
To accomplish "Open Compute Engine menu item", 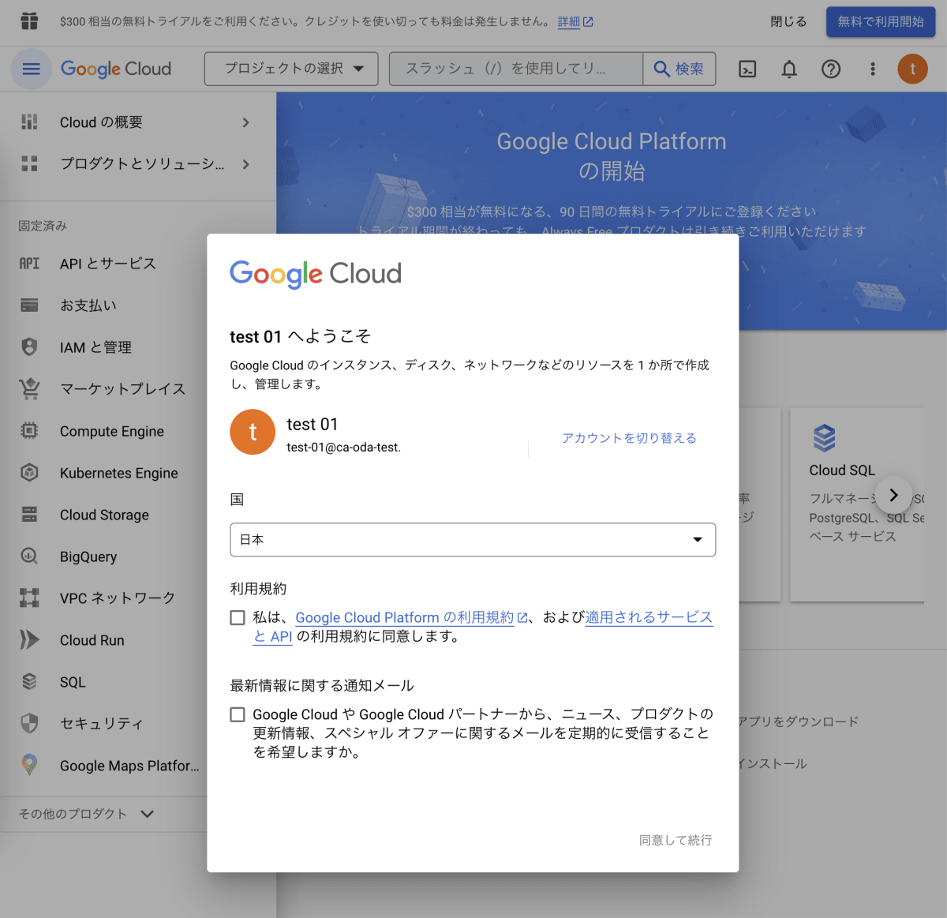I will [112, 431].
